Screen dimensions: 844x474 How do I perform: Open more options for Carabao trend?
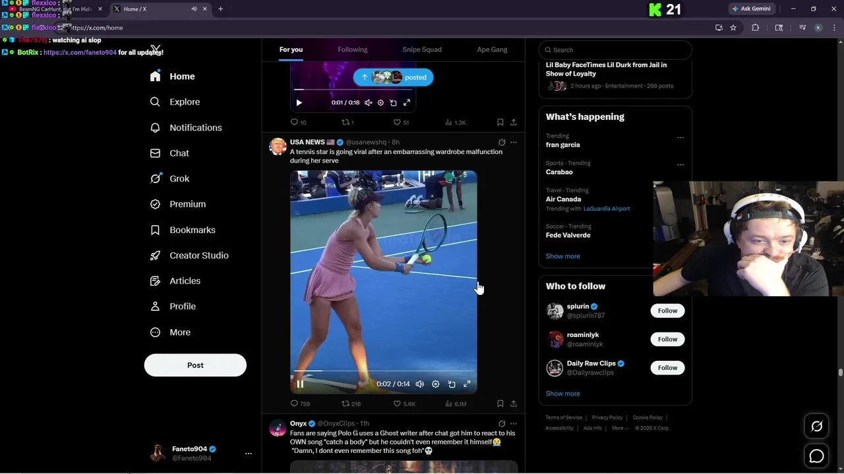pos(680,165)
